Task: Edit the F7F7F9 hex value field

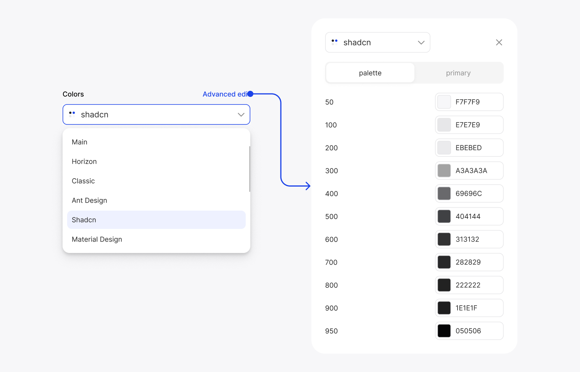Action: tap(476, 102)
